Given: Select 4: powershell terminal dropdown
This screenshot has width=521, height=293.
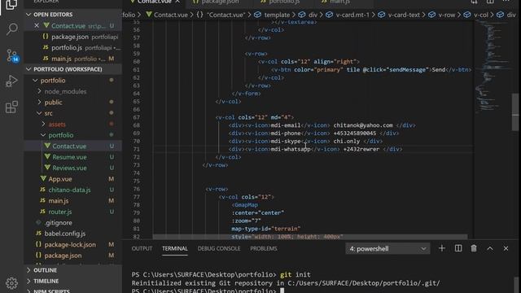Looking at the screenshot, I should tap(387, 248).
